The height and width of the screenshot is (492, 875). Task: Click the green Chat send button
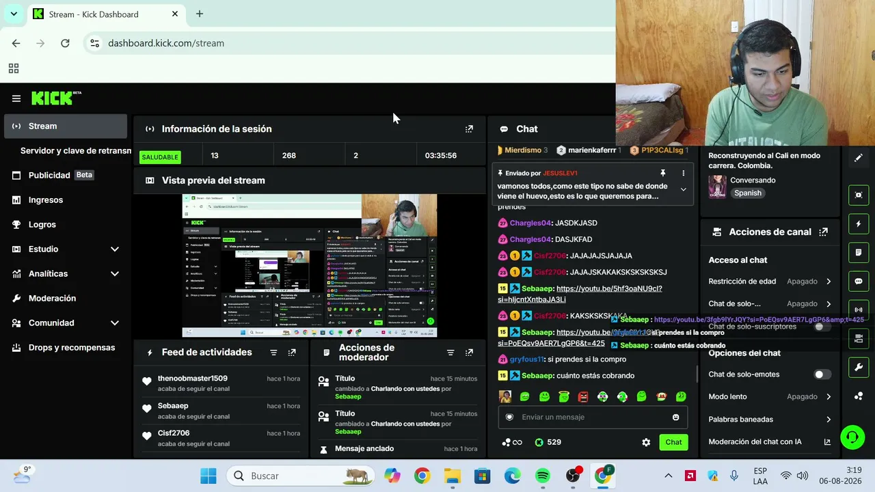[x=673, y=442]
